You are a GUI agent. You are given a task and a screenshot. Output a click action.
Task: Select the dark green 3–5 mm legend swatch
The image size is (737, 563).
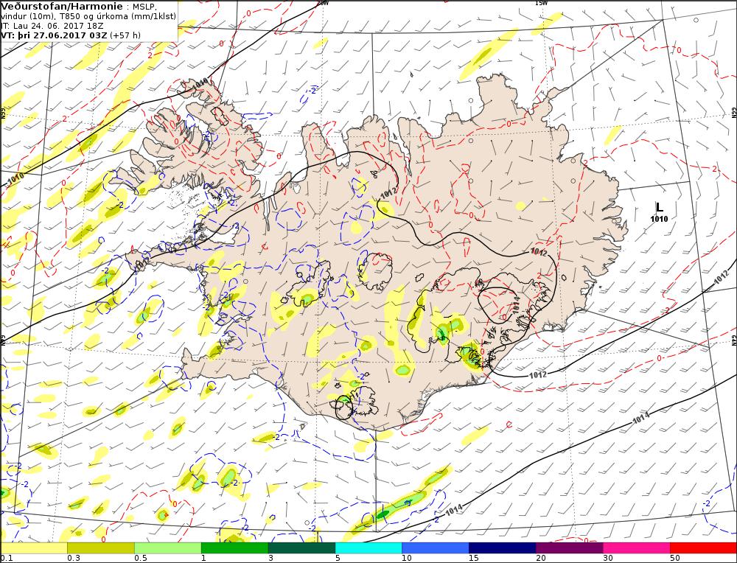(x=301, y=548)
